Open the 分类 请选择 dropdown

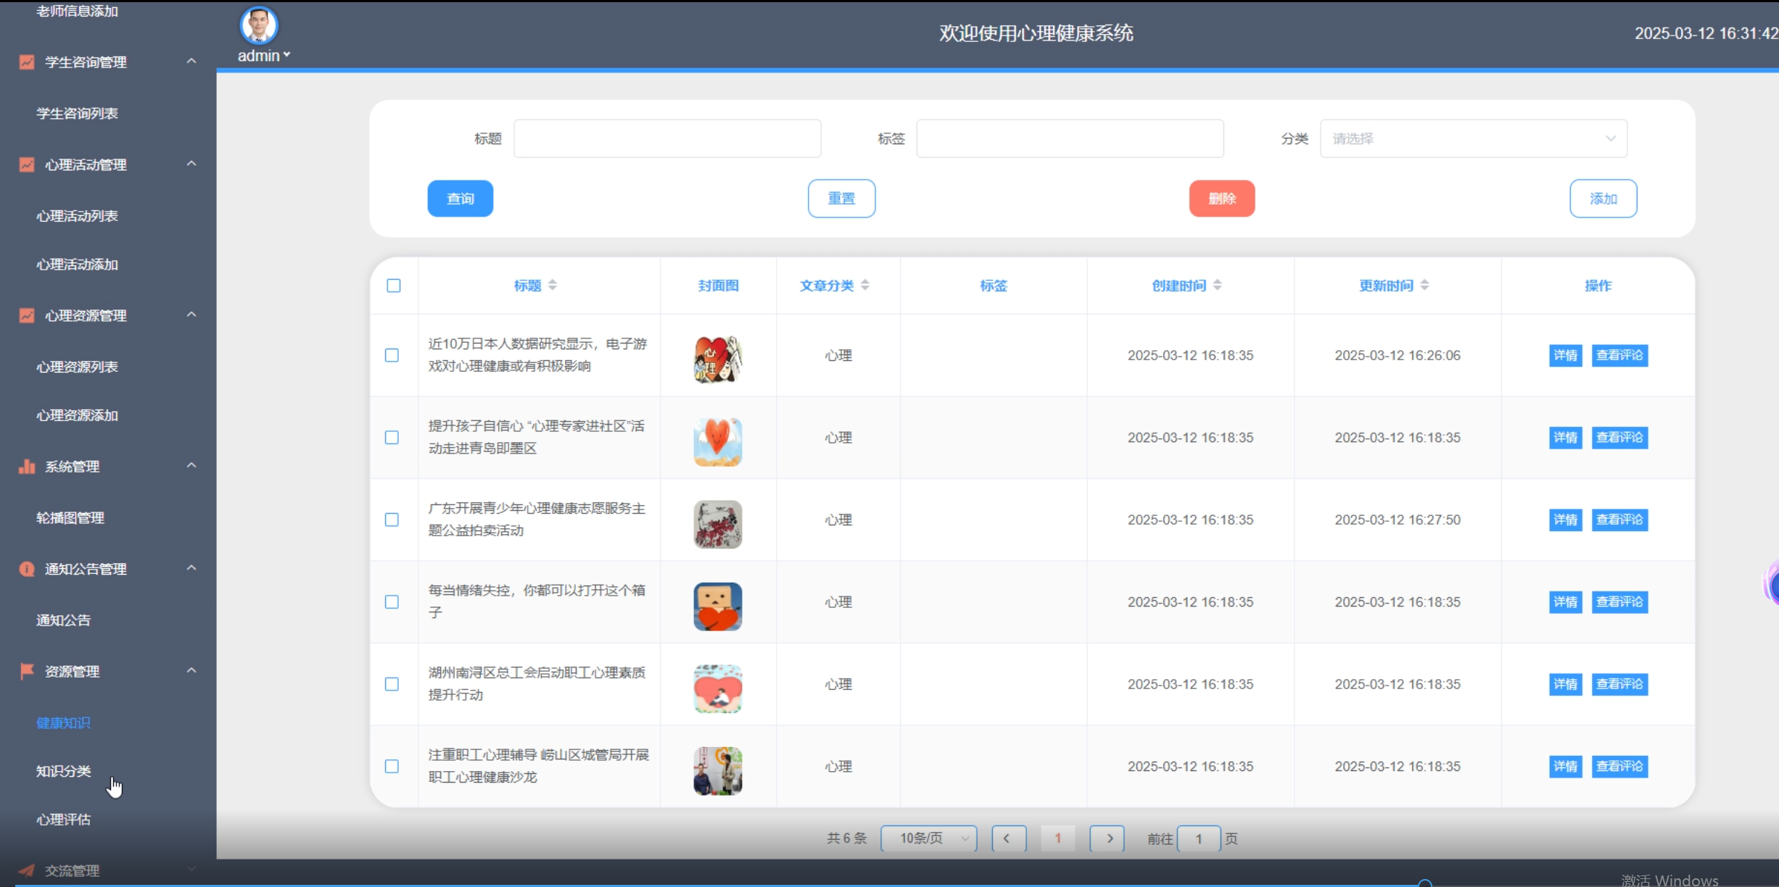tap(1473, 138)
